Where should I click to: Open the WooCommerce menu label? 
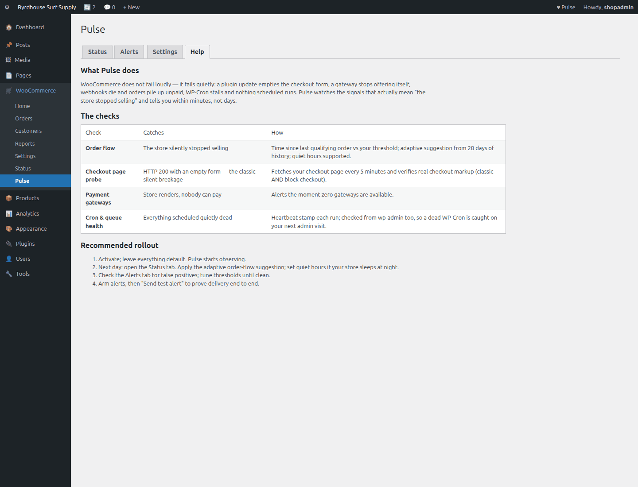36,91
